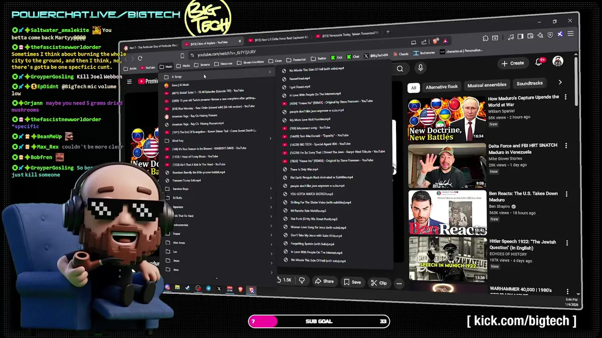Image resolution: width=602 pixels, height=338 pixels.
Task: Start YouTube voice search with the microphone
Action: (x=420, y=68)
